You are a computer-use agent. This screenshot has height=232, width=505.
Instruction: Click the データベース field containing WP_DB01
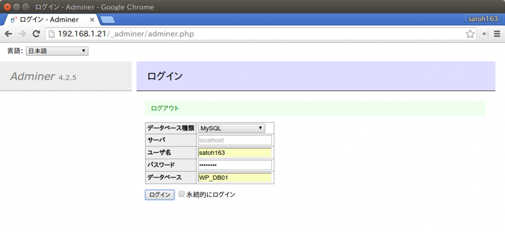click(235, 177)
